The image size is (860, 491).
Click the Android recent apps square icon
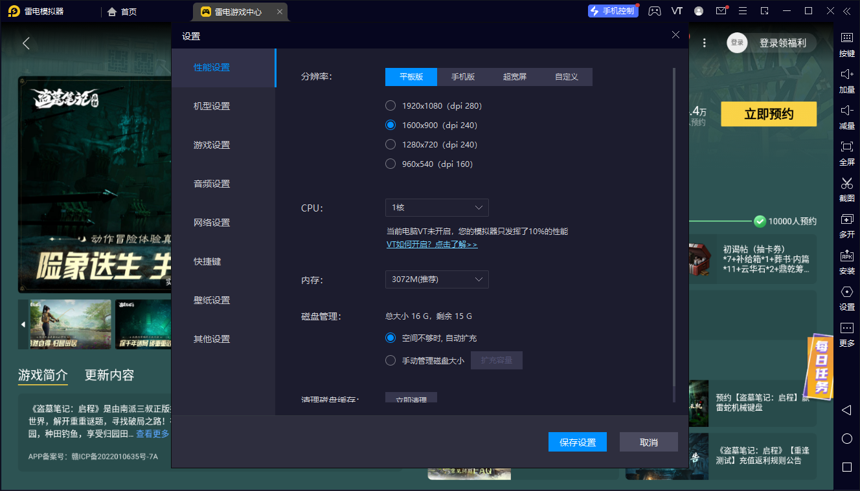(846, 467)
